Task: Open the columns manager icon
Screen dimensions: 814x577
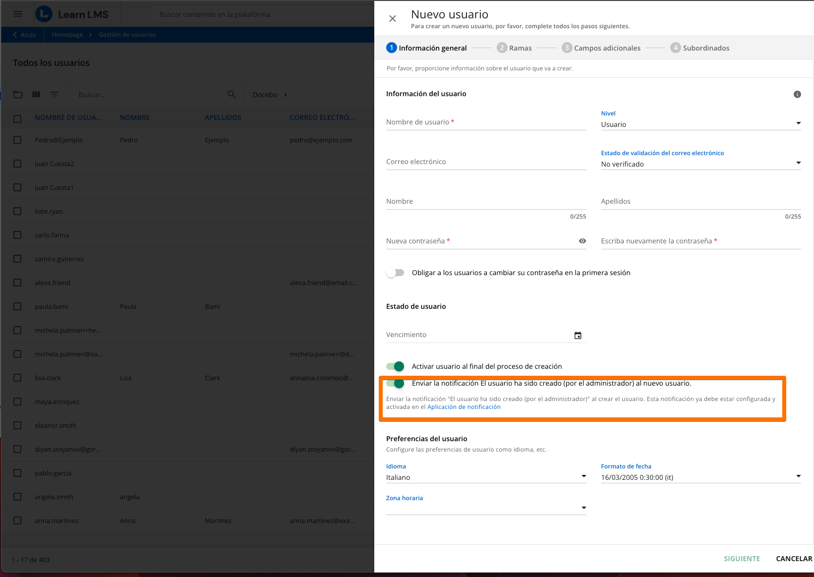Action: coord(36,94)
